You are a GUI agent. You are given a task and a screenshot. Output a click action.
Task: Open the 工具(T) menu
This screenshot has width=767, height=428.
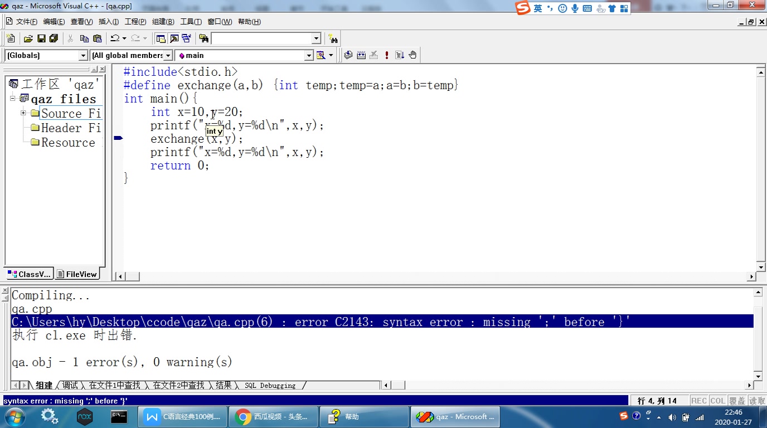coord(191,22)
